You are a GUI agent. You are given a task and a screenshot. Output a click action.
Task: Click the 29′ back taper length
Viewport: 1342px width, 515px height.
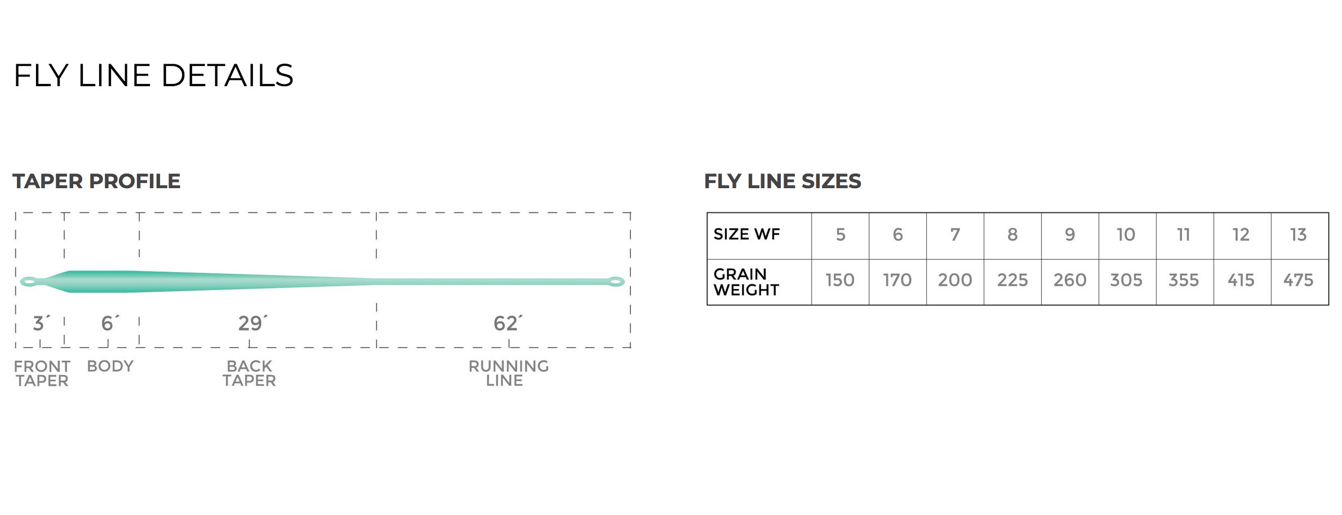pos(252,323)
